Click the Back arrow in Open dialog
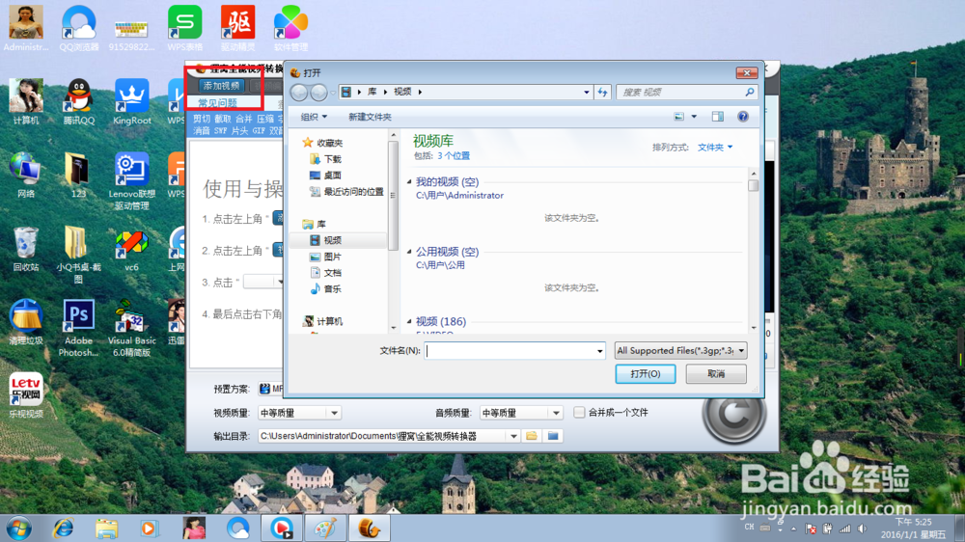 [300, 93]
